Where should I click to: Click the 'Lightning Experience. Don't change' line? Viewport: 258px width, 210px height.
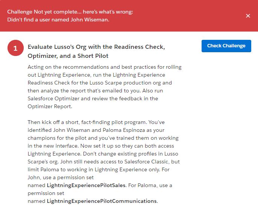pos(103,154)
